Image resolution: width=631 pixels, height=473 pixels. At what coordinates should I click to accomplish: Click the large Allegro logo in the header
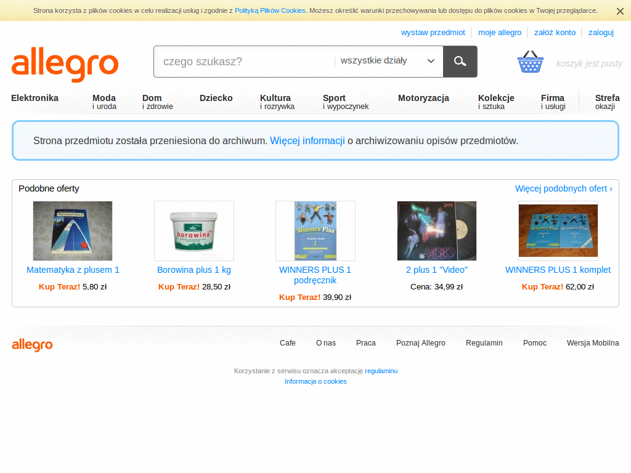[65, 64]
